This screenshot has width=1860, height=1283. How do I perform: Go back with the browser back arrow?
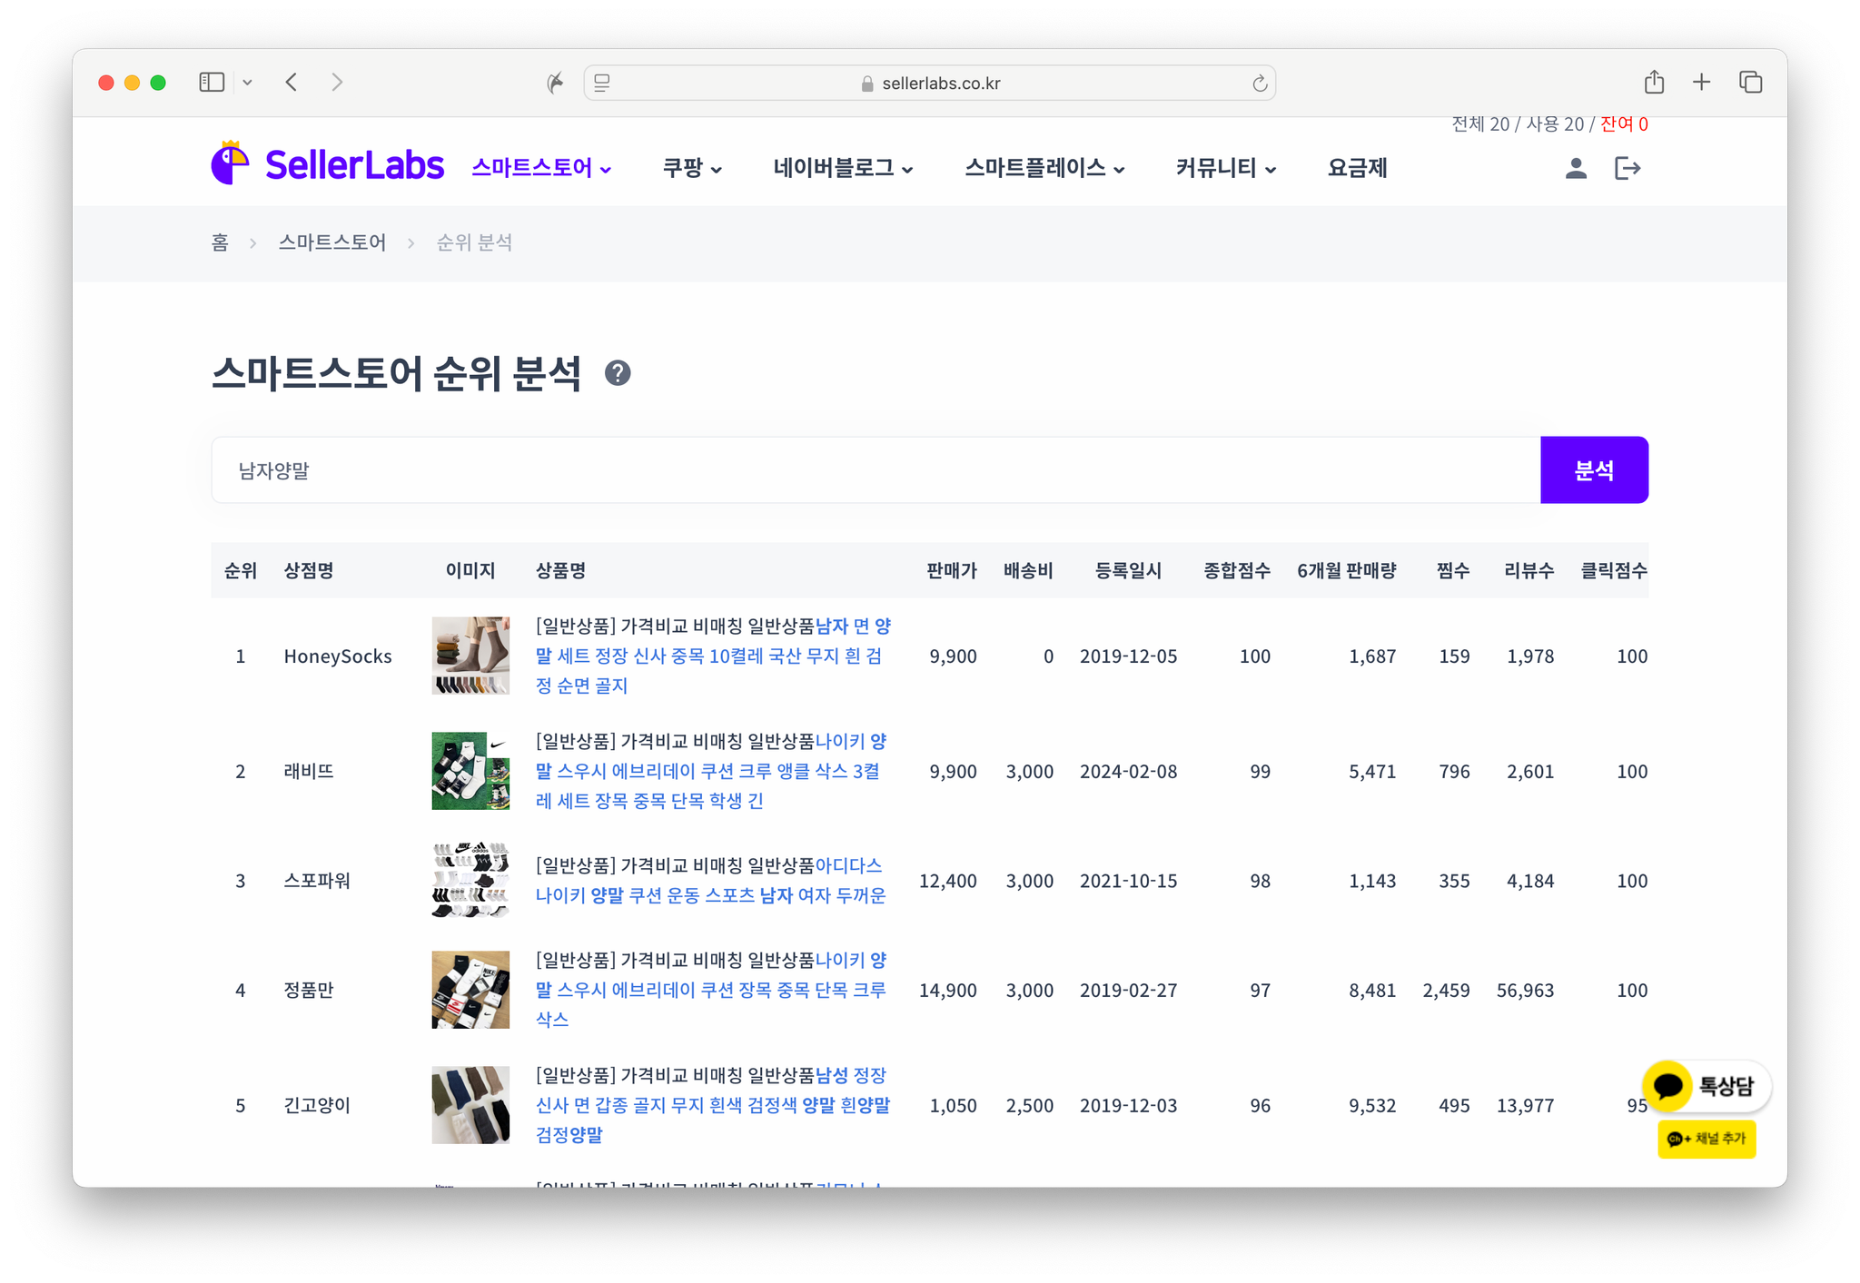[x=292, y=83]
